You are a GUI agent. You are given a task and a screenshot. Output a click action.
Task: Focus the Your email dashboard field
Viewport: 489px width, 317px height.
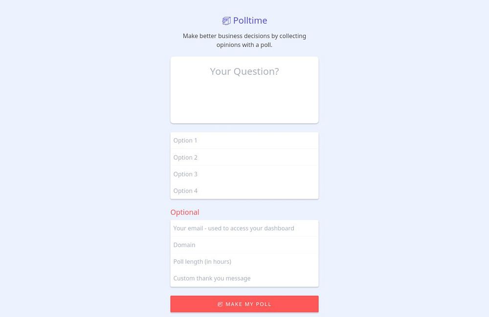pos(244,228)
